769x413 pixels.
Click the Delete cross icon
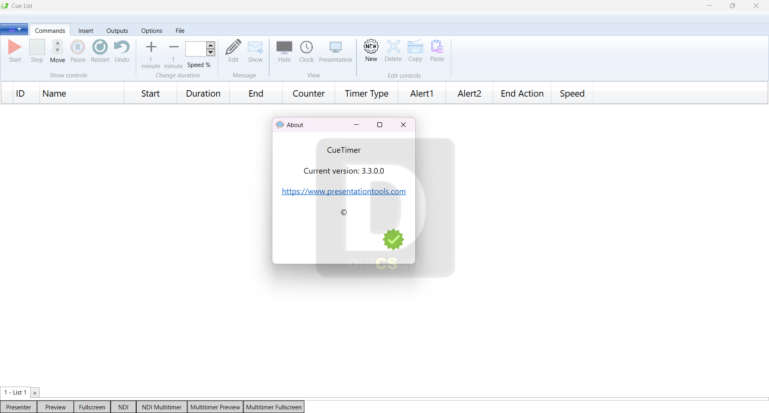(393, 47)
